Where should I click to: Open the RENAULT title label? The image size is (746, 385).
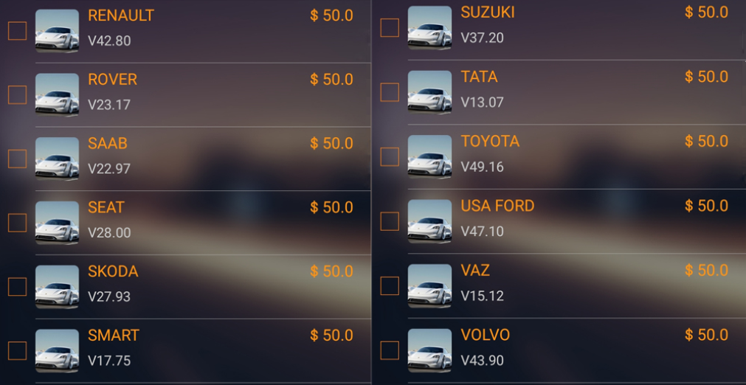click(121, 15)
